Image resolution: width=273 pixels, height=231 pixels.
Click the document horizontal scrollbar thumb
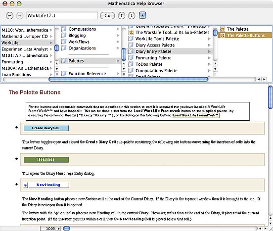[x=66, y=229]
